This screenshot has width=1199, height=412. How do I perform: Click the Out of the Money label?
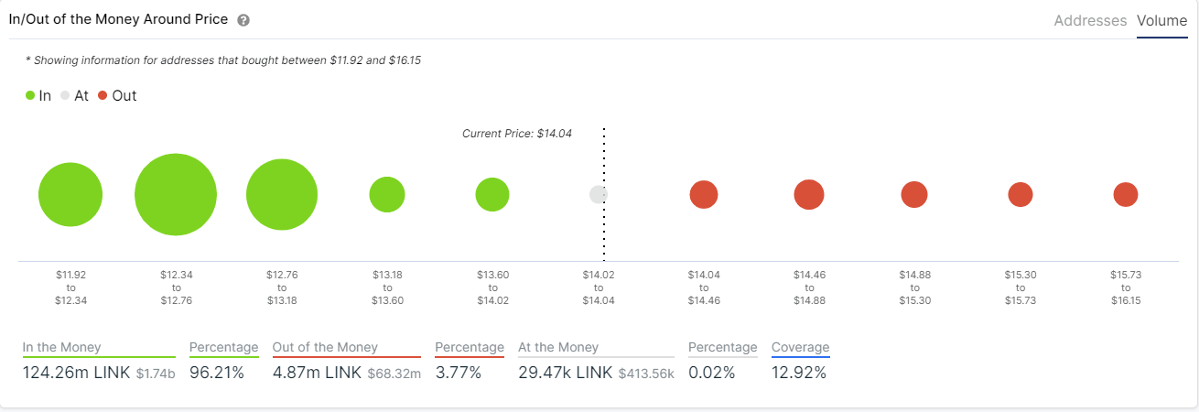[325, 348]
